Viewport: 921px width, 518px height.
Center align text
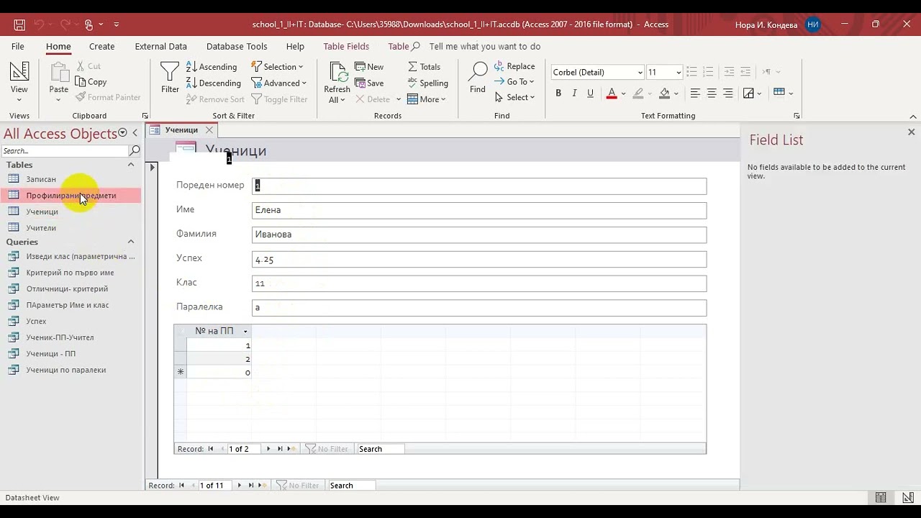712,93
